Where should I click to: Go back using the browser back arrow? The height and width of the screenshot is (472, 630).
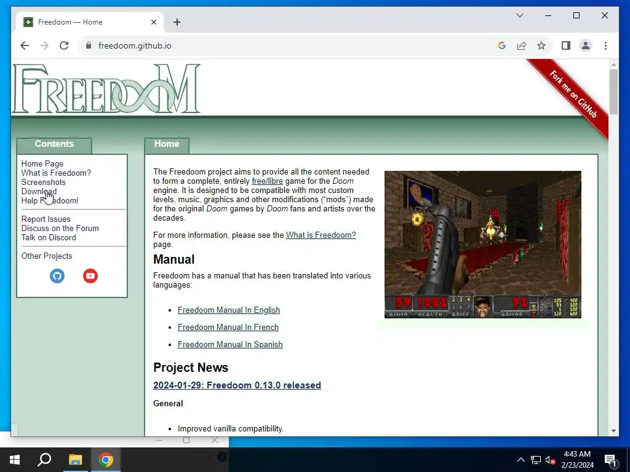25,45
